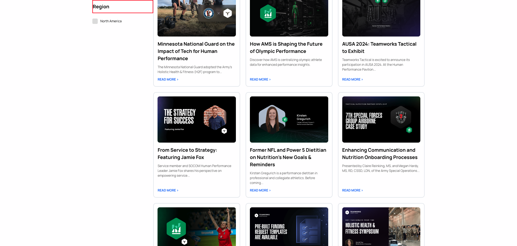
Task: Open the Region filter panel heading
Action: pos(101,6)
